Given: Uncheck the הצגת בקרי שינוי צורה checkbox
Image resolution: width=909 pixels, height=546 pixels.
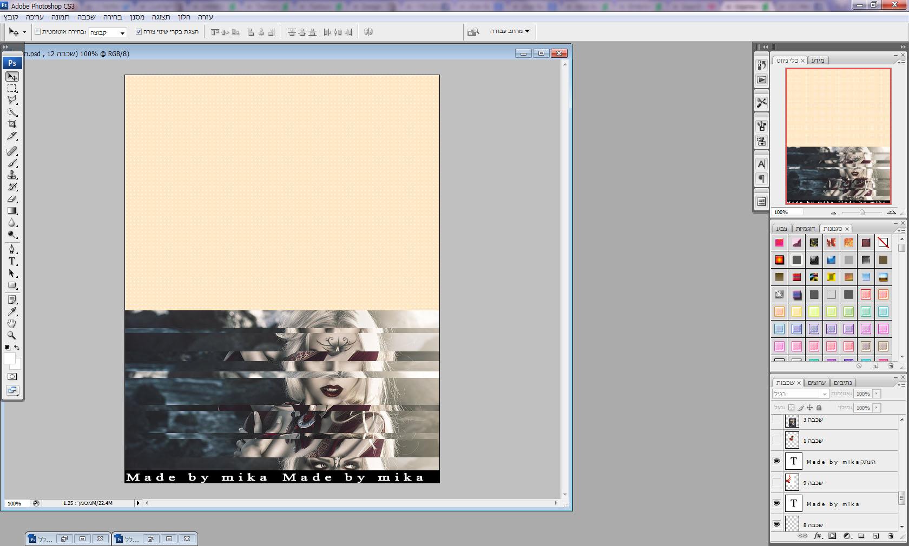Looking at the screenshot, I should (x=139, y=32).
